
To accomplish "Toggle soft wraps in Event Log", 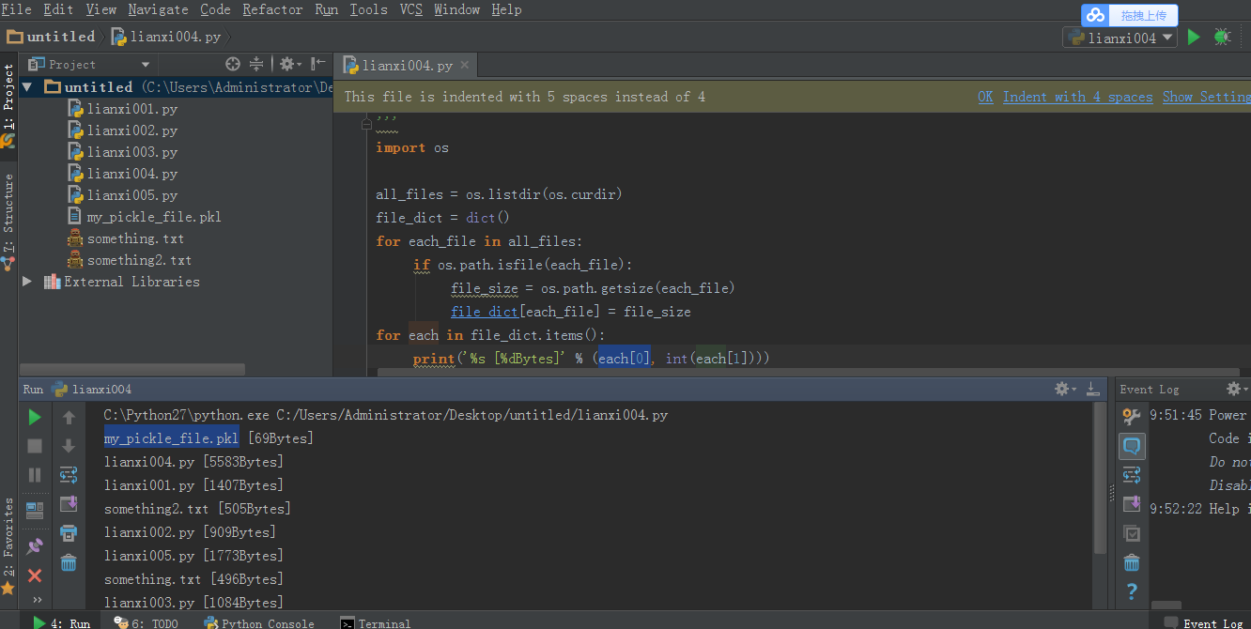I will [x=1132, y=475].
